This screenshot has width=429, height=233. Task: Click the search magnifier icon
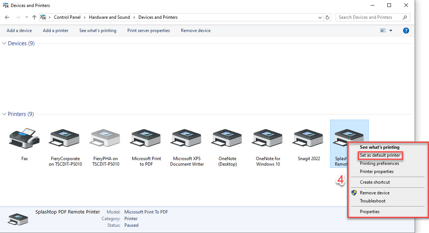pos(405,17)
